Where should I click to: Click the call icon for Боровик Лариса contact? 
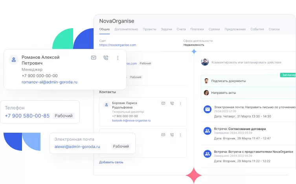[x=172, y=103]
